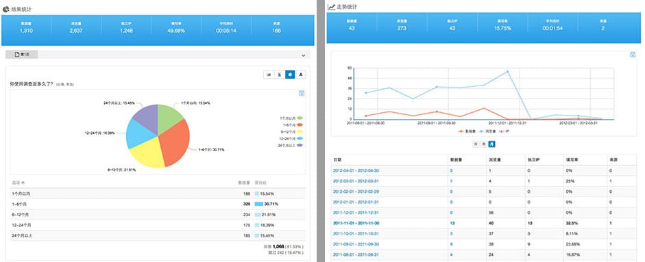Click export icon above the trend chart
The height and width of the screenshot is (262, 645).
coord(633,55)
